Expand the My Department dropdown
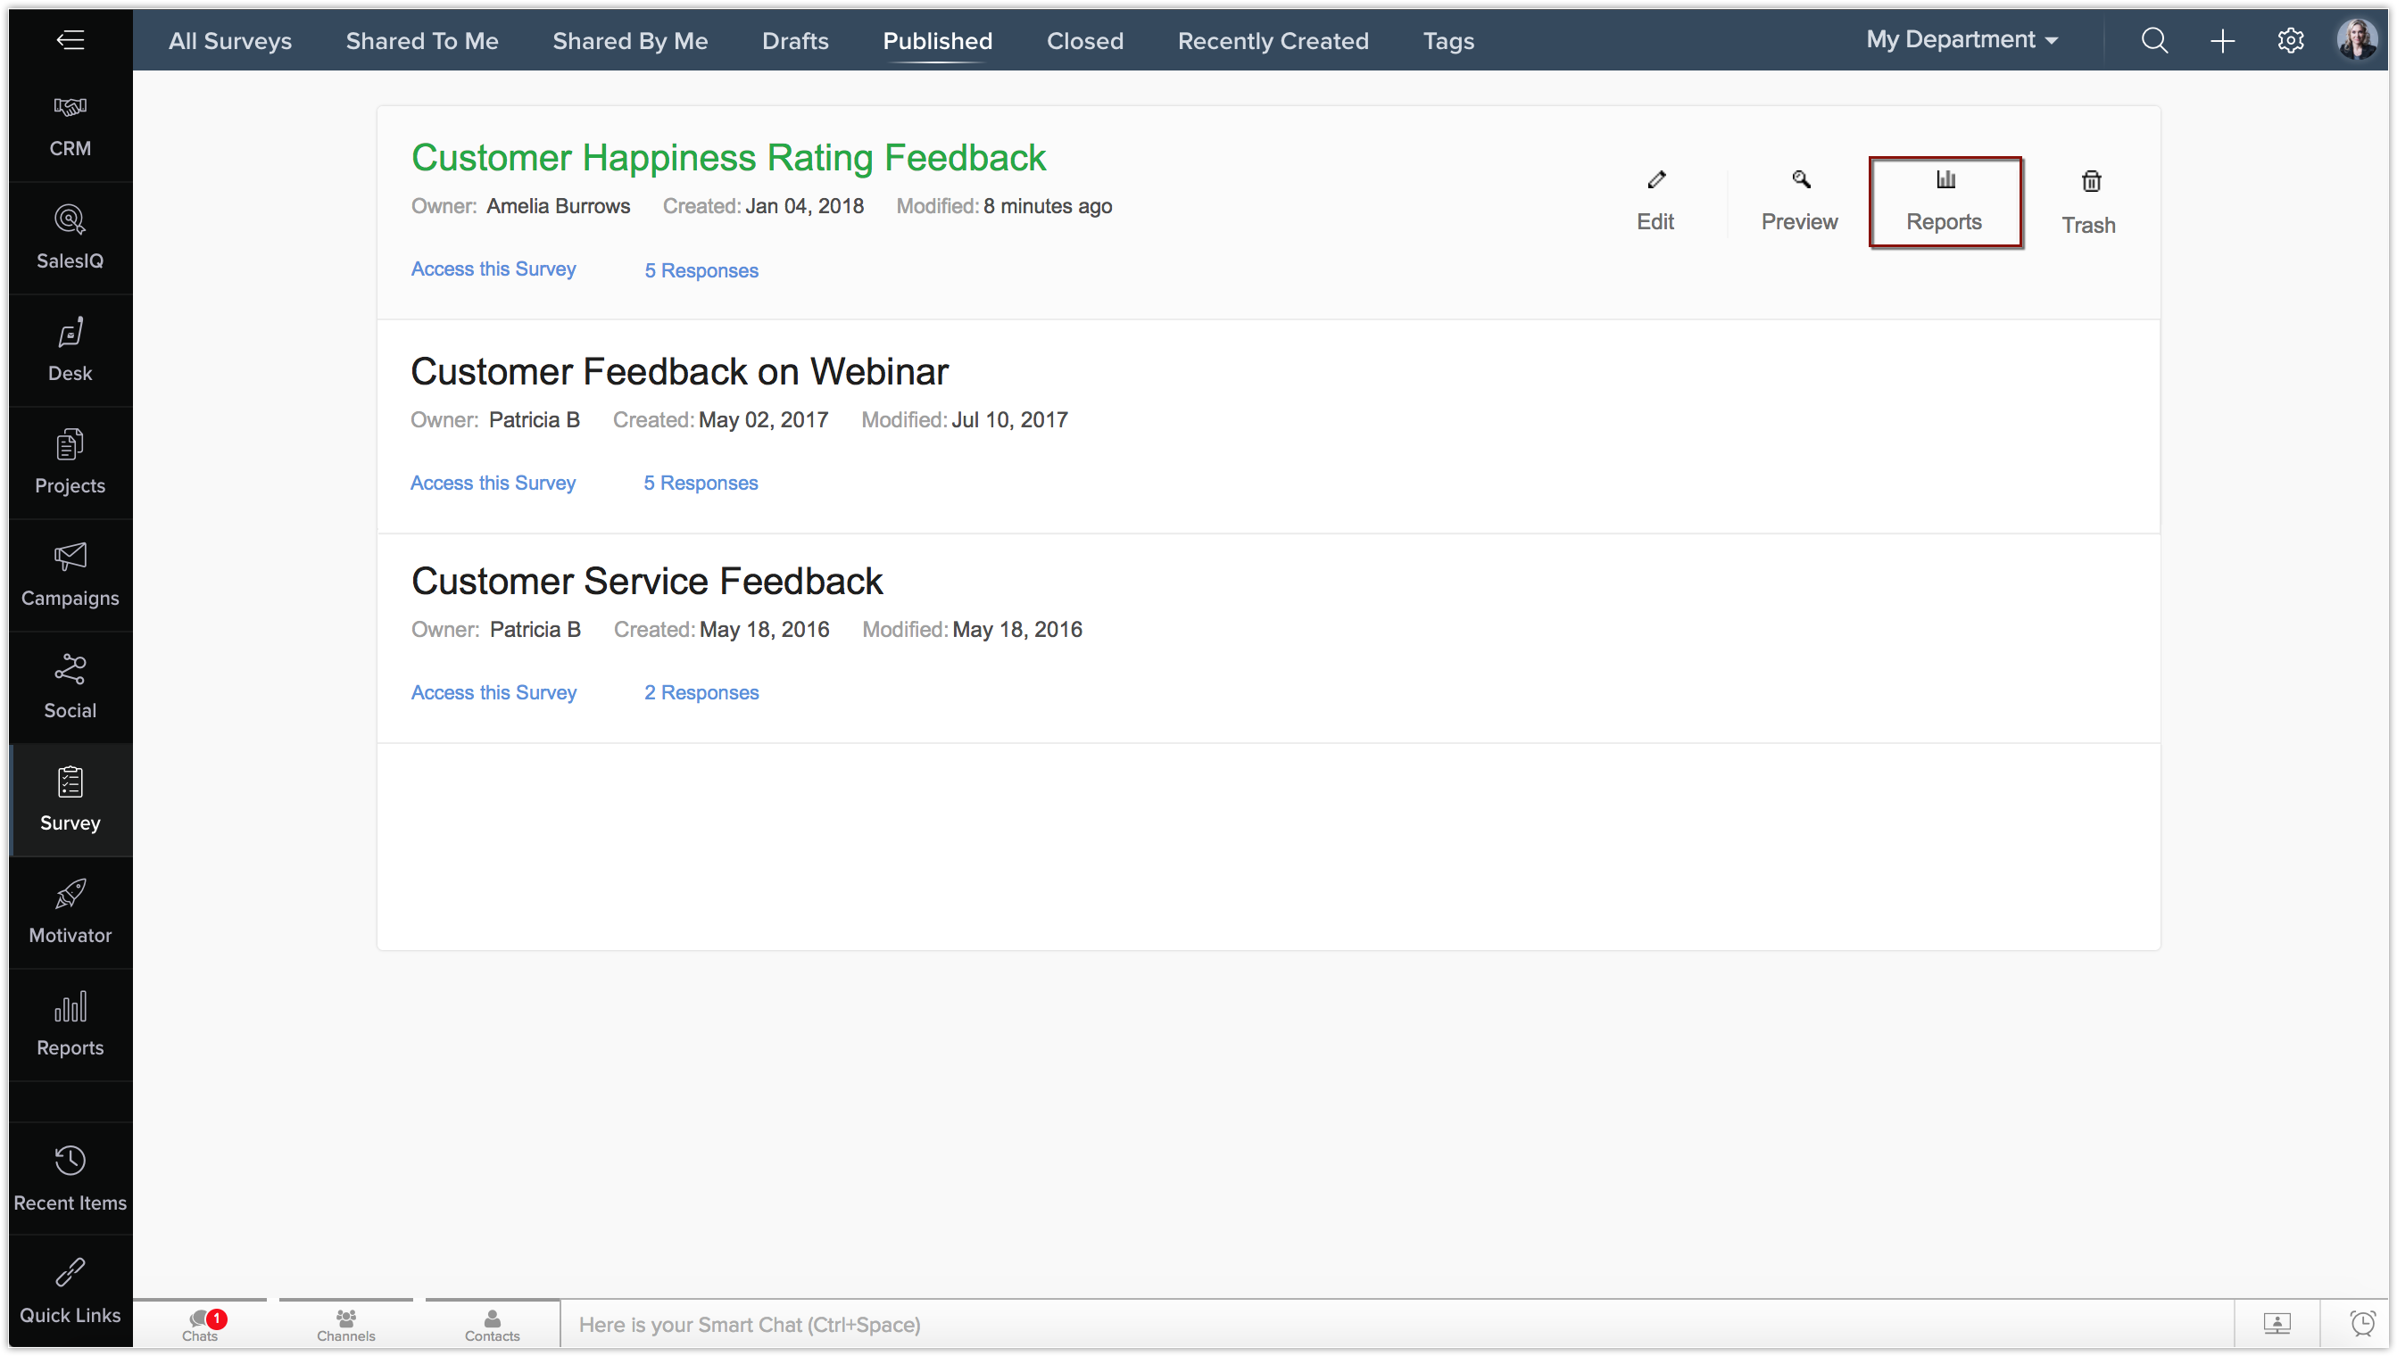 tap(1961, 39)
